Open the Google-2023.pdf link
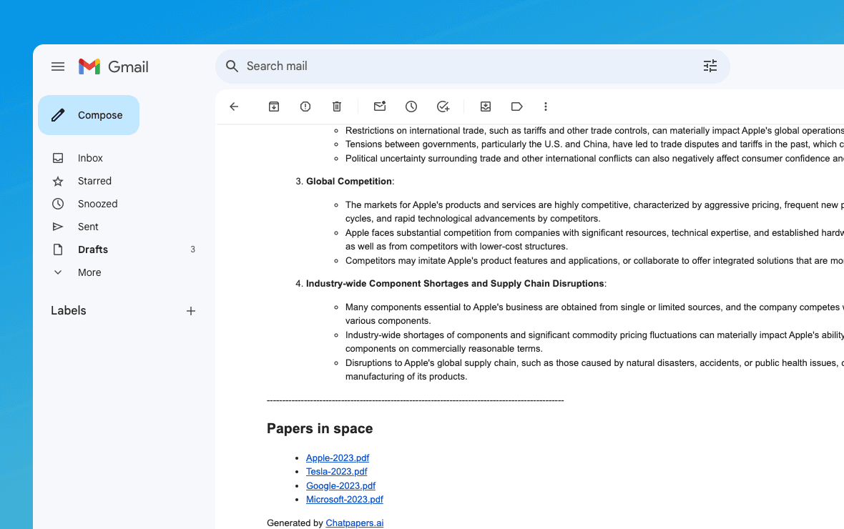The width and height of the screenshot is (844, 529). (340, 486)
